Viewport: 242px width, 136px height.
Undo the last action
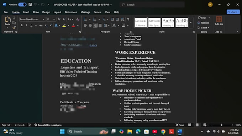click(x=36, y=5)
